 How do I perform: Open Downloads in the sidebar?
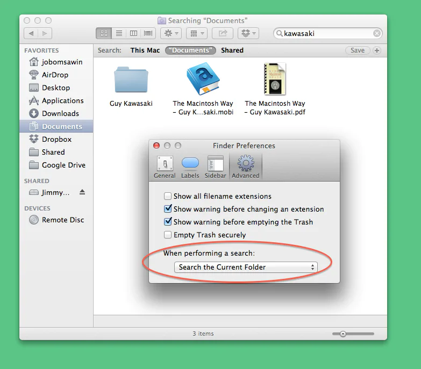click(56, 113)
